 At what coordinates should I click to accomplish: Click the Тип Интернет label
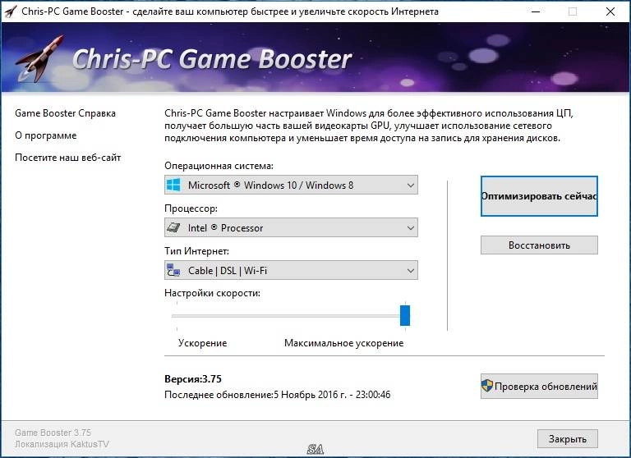pos(197,251)
